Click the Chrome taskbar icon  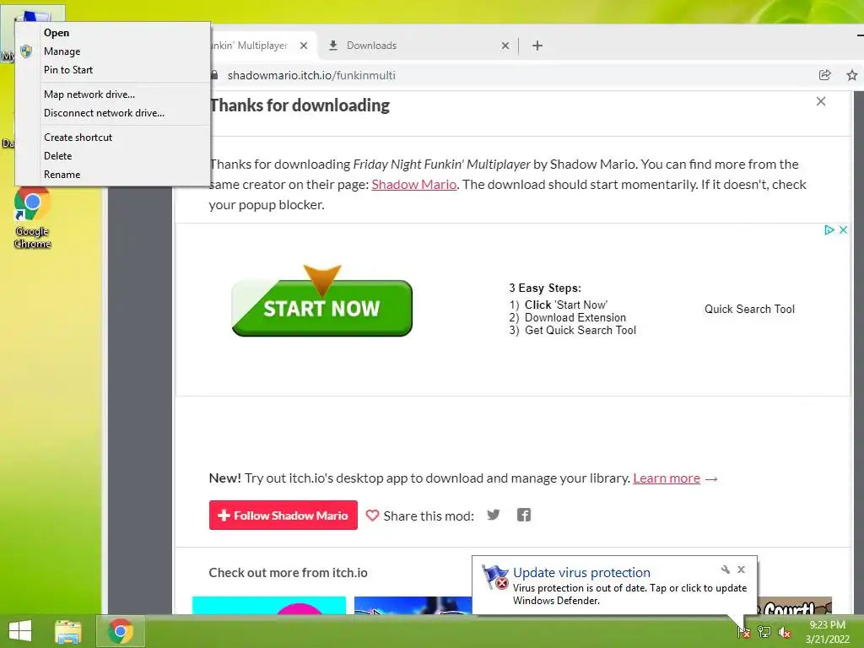[121, 631]
